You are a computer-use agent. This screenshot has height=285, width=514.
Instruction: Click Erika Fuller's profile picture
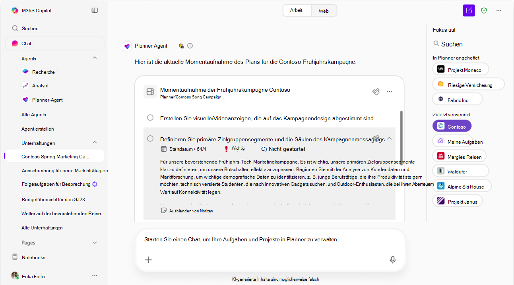click(x=15, y=275)
